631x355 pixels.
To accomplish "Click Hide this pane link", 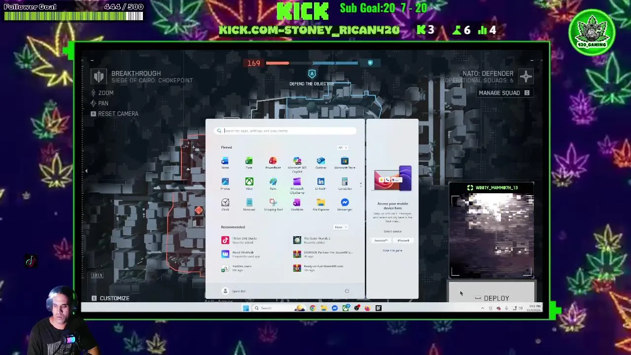I will click(392, 250).
